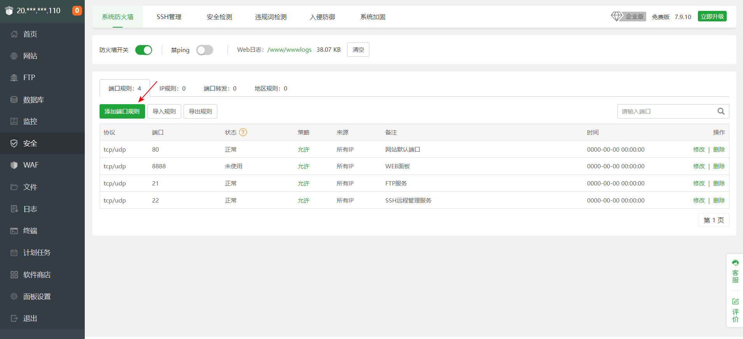Open the IP规则 tab
The width and height of the screenshot is (743, 339).
172,89
